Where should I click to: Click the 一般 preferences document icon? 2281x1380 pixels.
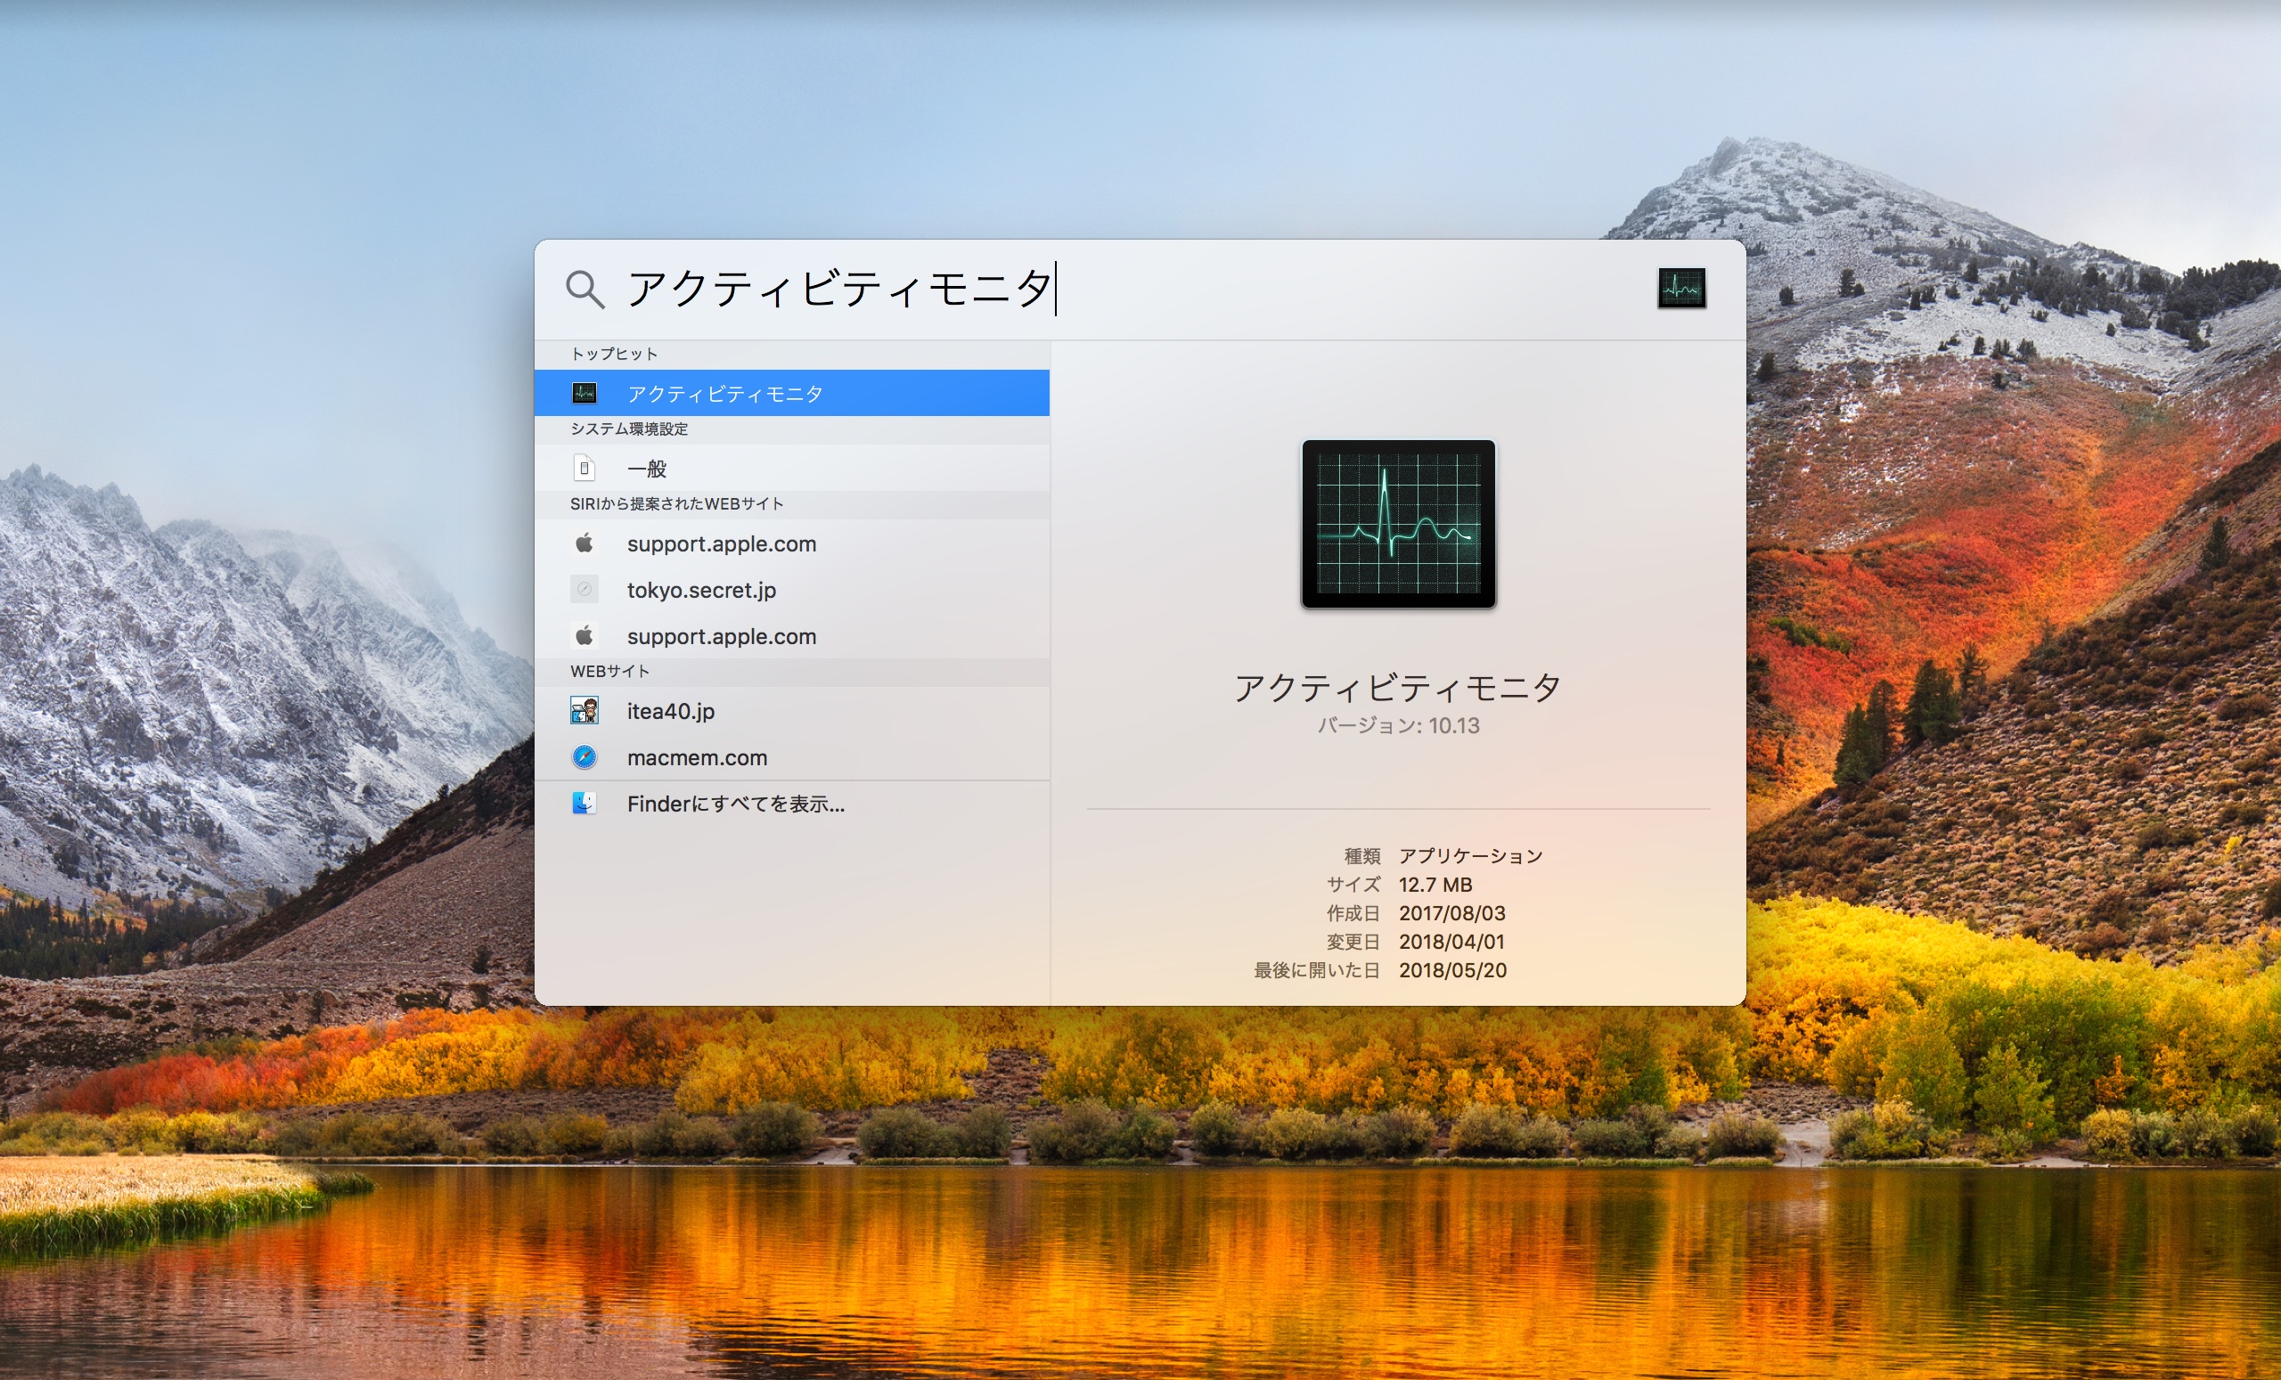tap(585, 469)
